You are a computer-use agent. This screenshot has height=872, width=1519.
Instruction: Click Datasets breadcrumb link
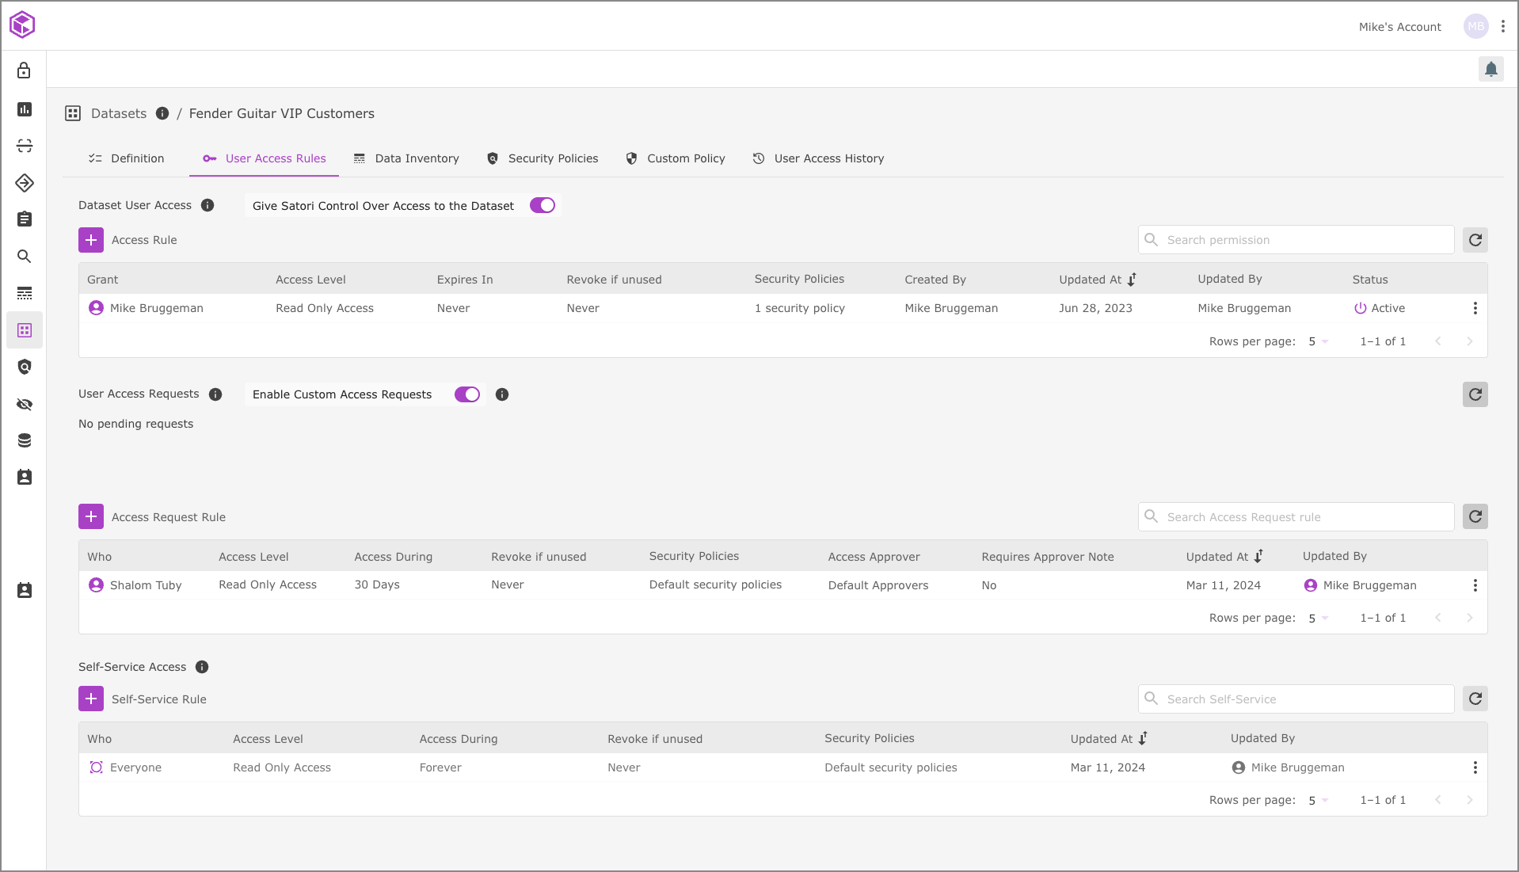(x=119, y=113)
